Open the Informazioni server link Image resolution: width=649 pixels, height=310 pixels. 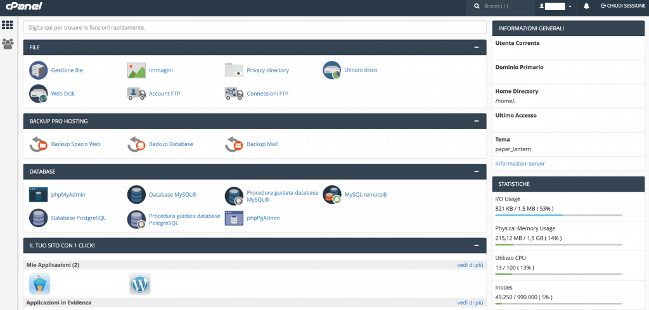pos(520,164)
